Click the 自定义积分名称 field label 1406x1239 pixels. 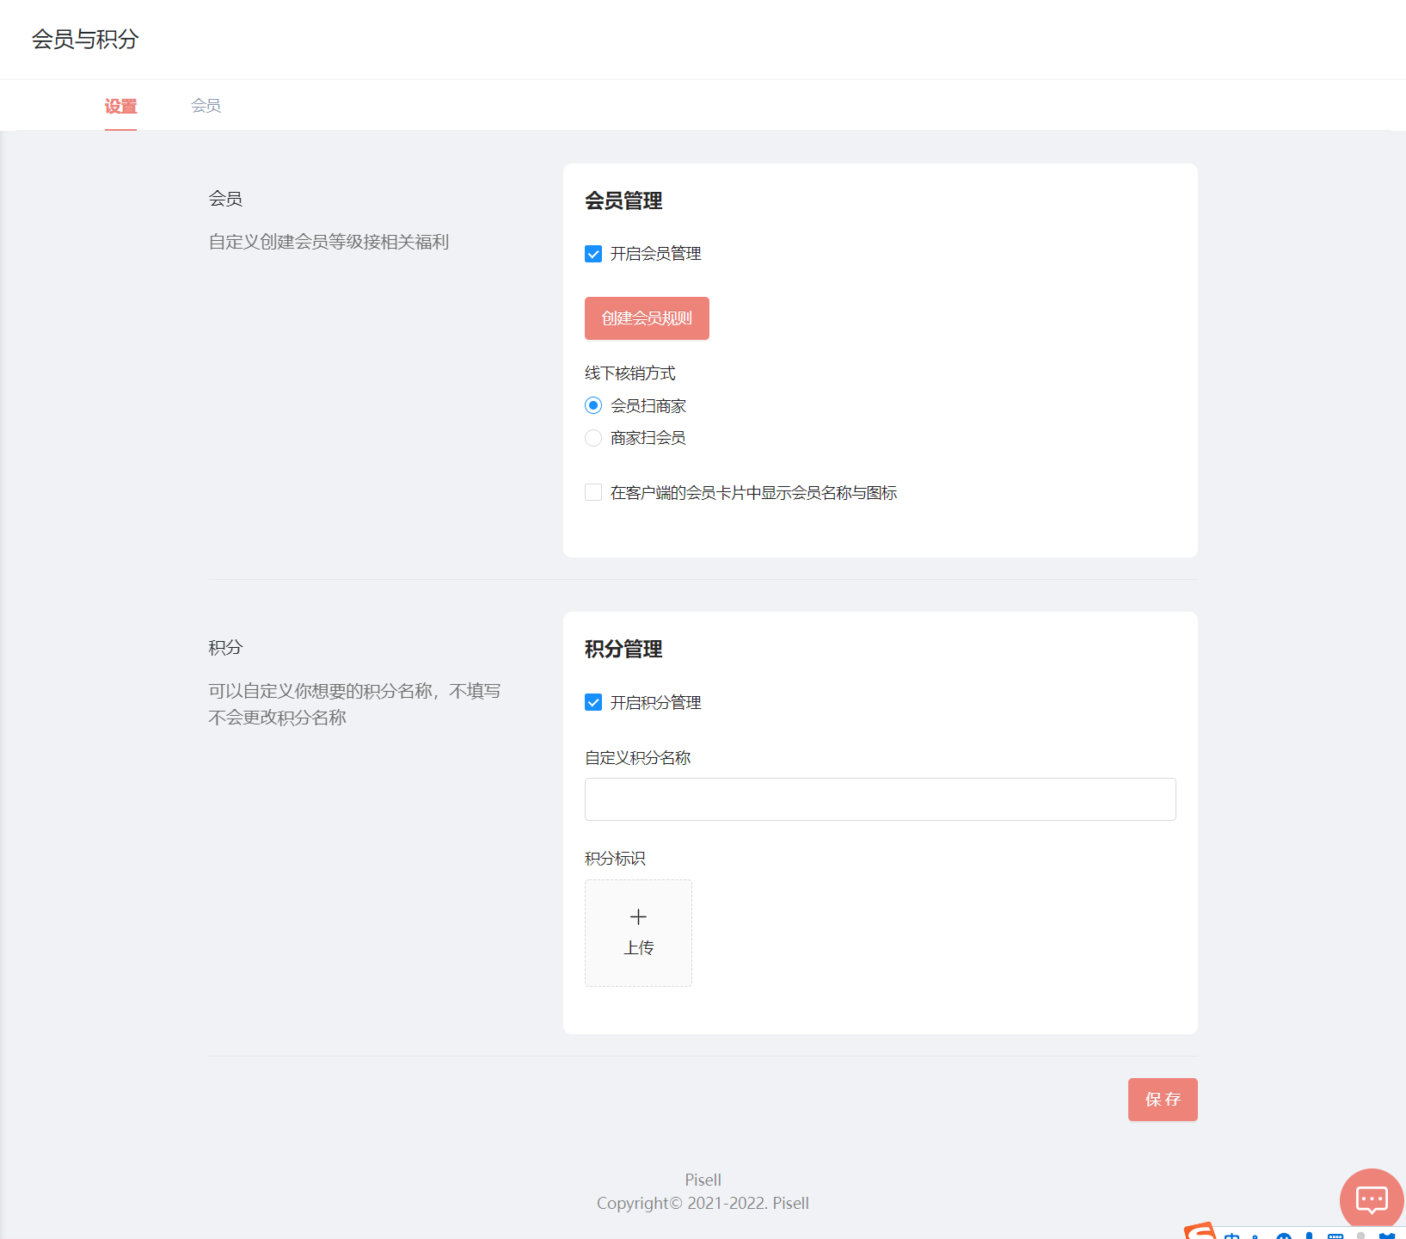[638, 758]
